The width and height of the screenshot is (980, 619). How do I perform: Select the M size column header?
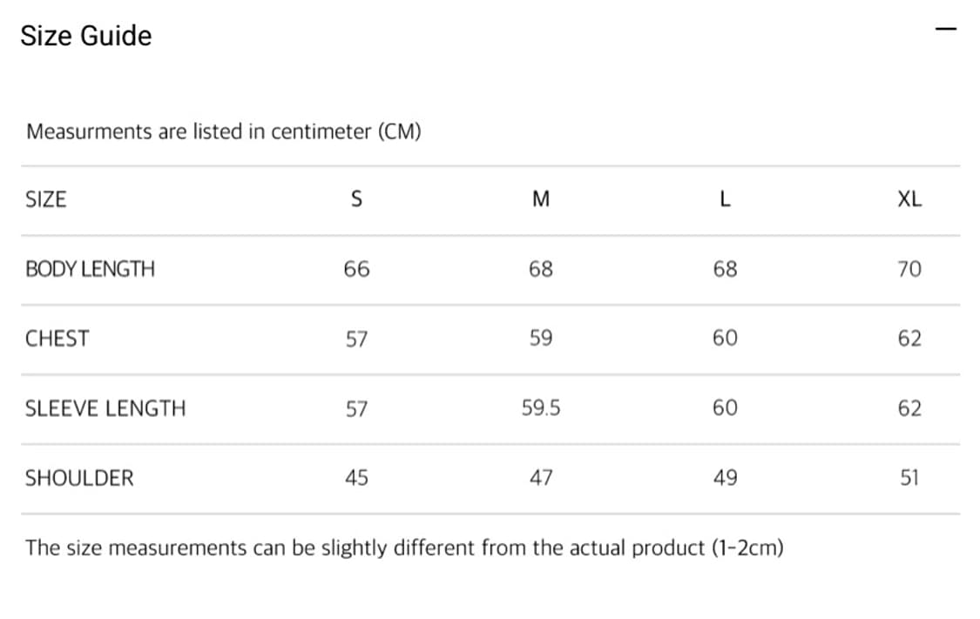[540, 199]
